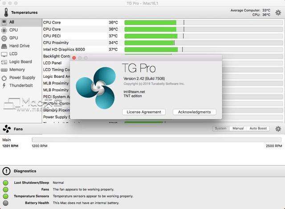Click Version 2.42 (Build 7506) text
This screenshot has height=209, width=285.
click(x=144, y=79)
